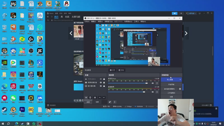The width and height of the screenshot is (224, 126).
Task: Switch to the 来源 tab in OBS
Action: (88, 102)
